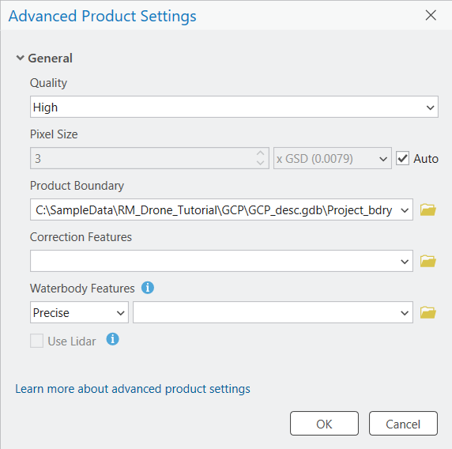Open Waterbody Features browse folder icon

[x=428, y=312]
